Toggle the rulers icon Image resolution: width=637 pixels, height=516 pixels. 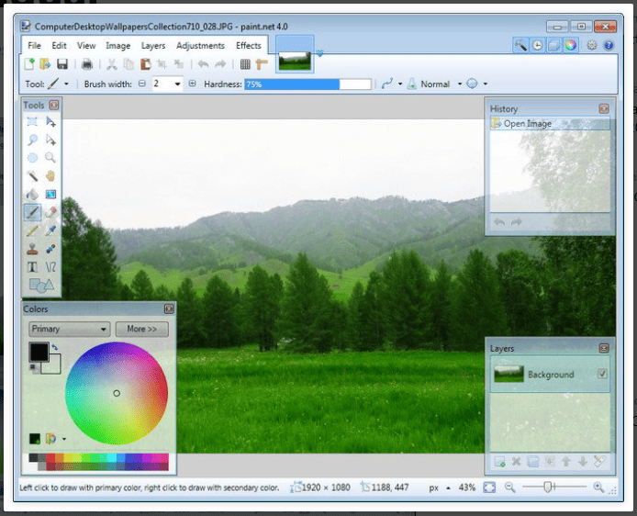click(262, 63)
